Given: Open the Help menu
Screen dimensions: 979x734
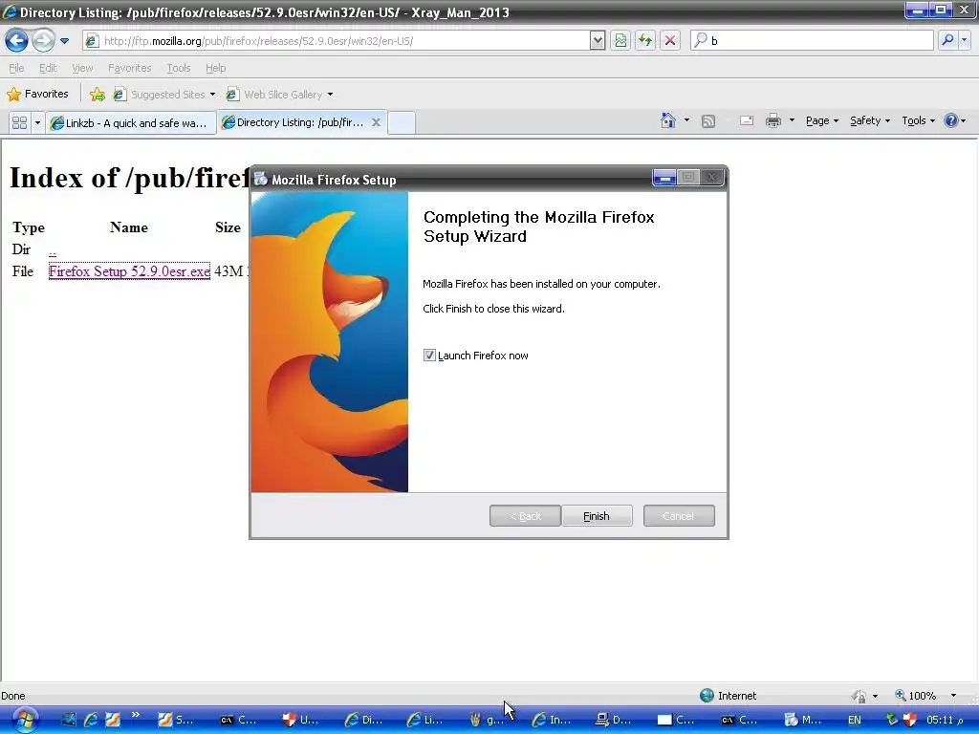Looking at the screenshot, I should pos(215,68).
